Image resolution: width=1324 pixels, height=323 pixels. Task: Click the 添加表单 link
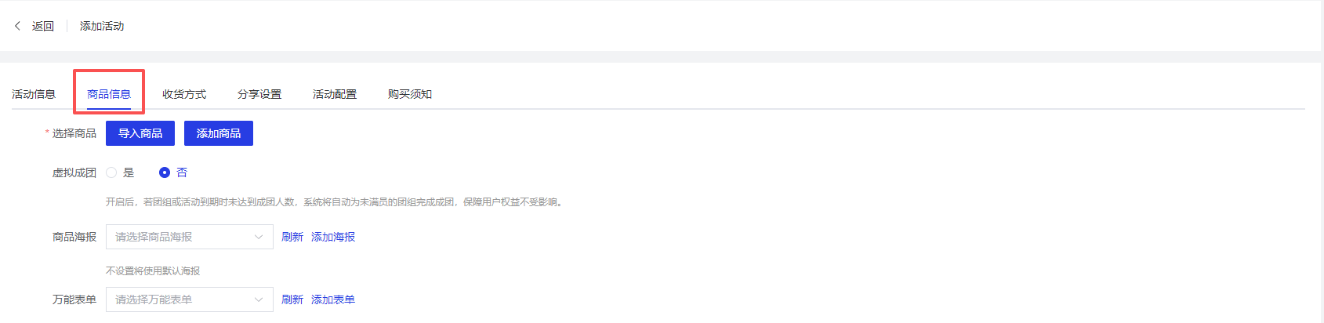tap(333, 299)
